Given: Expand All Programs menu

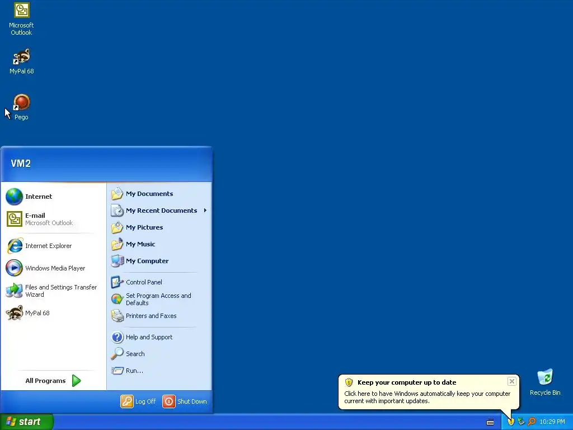Looking at the screenshot, I should click(53, 381).
